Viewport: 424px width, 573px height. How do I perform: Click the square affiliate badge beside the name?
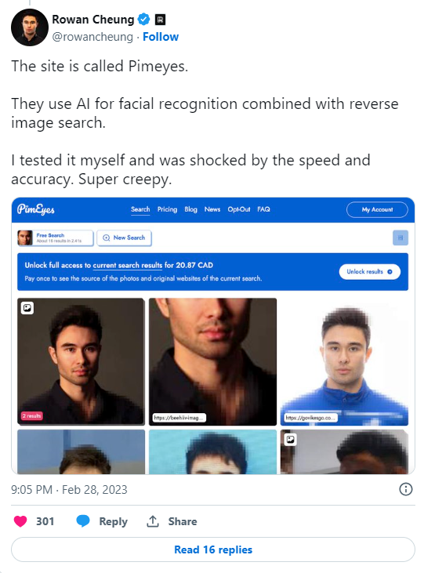[160, 20]
